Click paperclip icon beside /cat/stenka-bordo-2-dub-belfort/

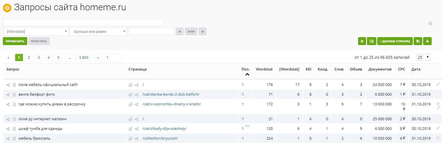(x=131, y=94)
